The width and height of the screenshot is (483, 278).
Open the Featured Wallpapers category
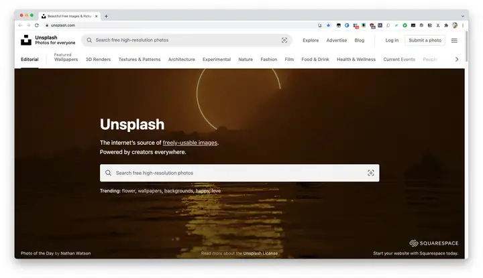click(x=66, y=57)
